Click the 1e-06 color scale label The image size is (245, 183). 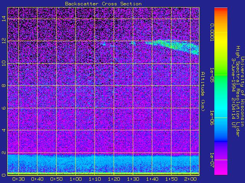(212, 118)
